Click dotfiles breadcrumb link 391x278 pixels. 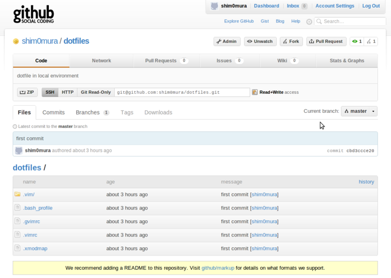coord(27,168)
